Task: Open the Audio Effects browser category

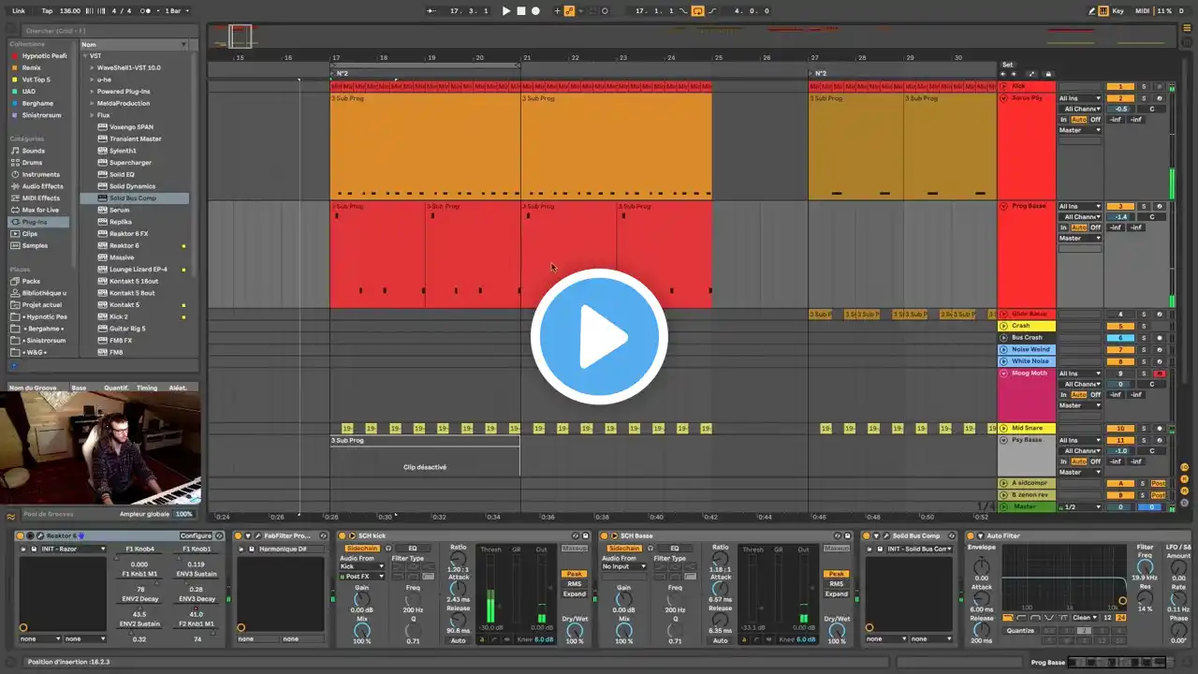Action: click(42, 186)
